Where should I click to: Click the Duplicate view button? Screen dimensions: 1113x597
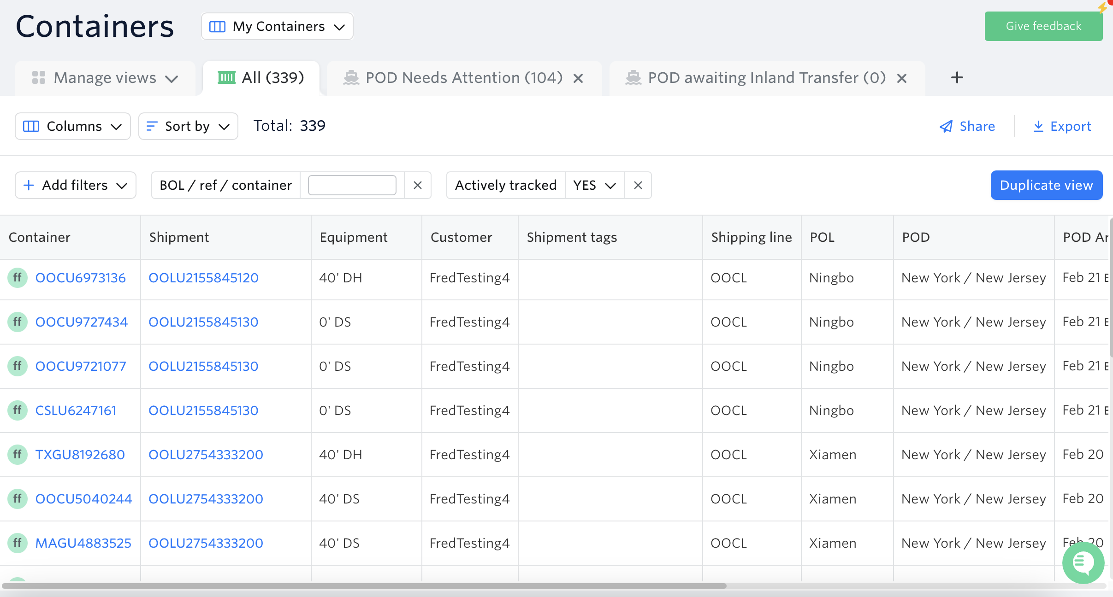pos(1046,185)
